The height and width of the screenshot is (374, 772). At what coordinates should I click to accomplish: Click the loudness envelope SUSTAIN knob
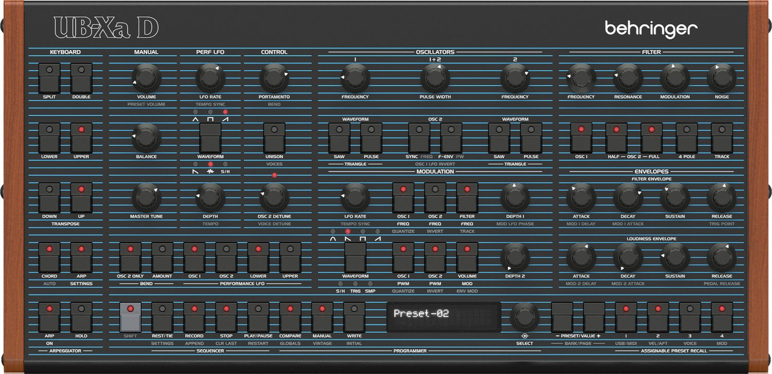pos(675,257)
